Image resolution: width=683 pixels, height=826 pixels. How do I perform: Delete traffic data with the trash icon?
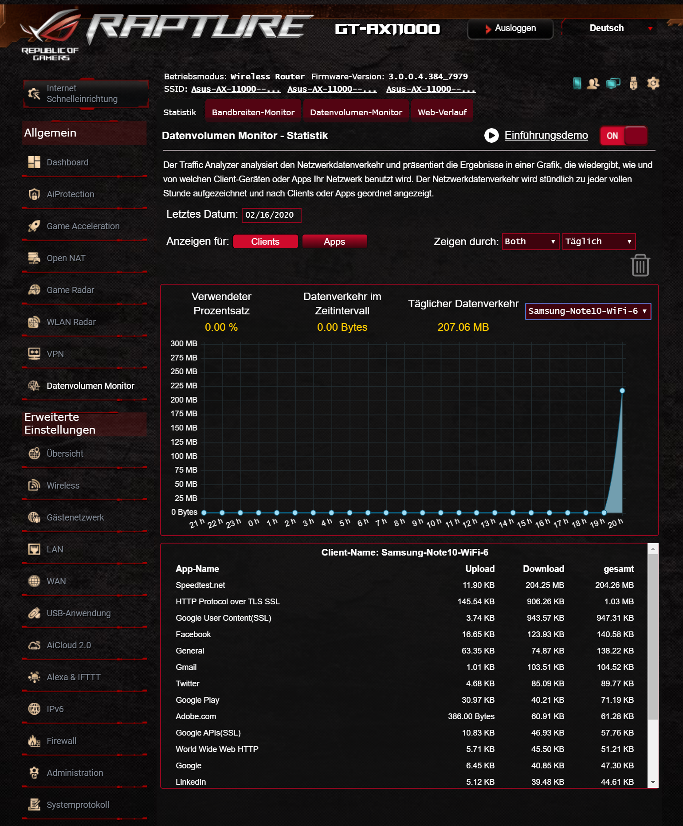click(x=640, y=265)
